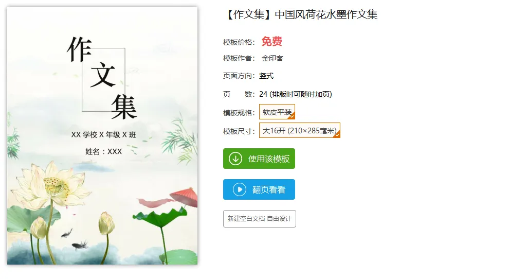Click the play circle icon on blue button
This screenshot has width=509, height=279.
tap(240, 189)
